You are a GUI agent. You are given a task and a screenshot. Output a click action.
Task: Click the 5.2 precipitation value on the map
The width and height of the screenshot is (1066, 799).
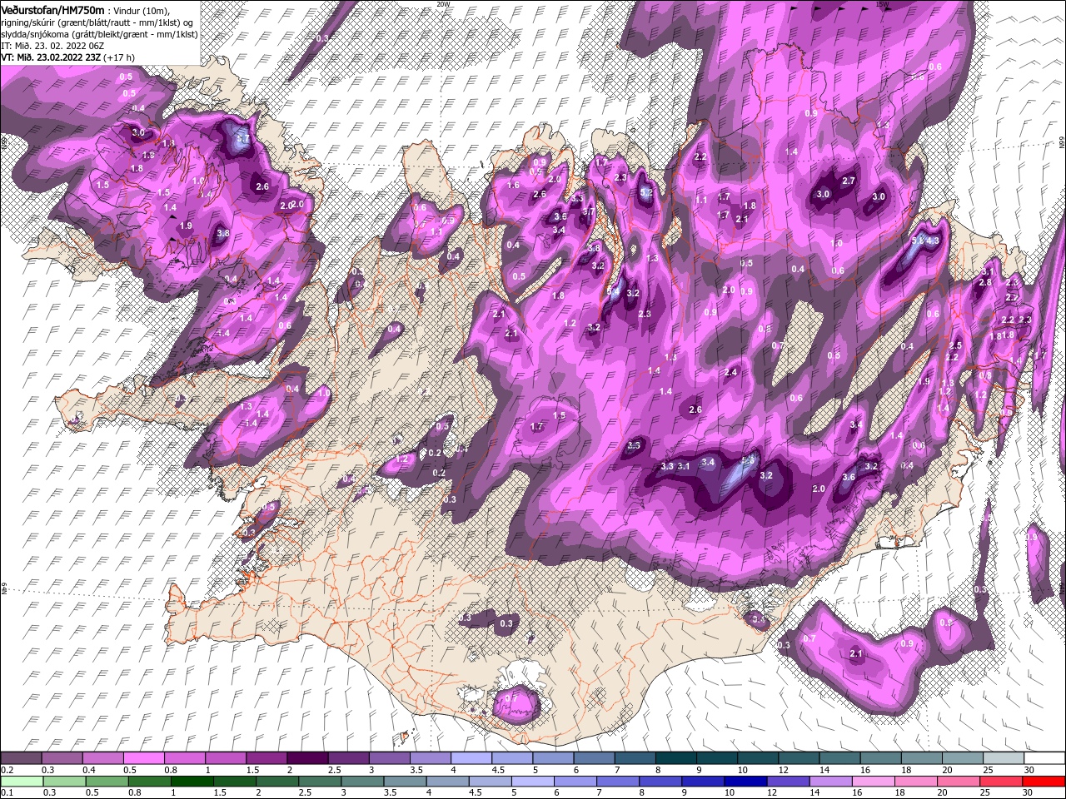tap(646, 191)
